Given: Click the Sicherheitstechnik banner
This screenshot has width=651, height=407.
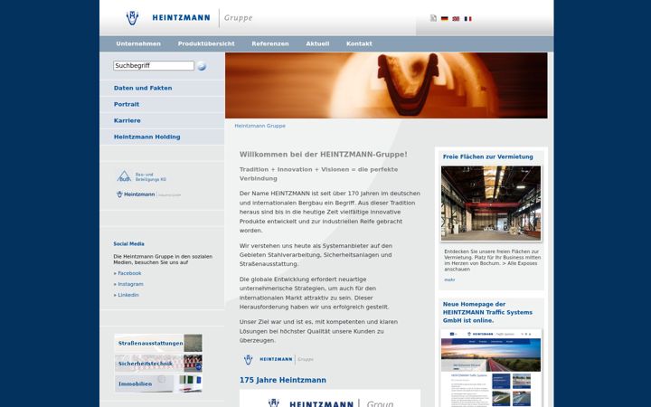Looking at the screenshot, I should pyautogui.click(x=158, y=364).
